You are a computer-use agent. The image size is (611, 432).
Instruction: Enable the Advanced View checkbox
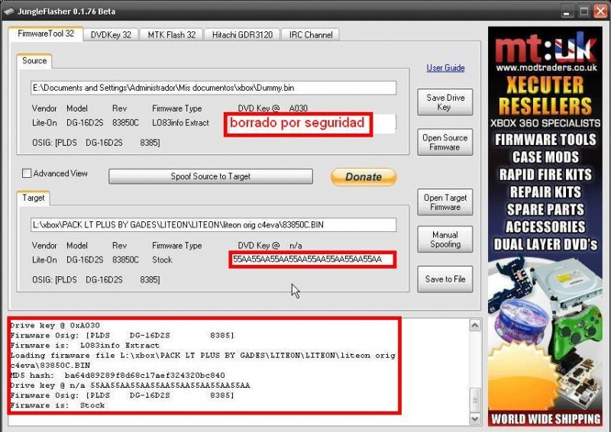pos(27,173)
